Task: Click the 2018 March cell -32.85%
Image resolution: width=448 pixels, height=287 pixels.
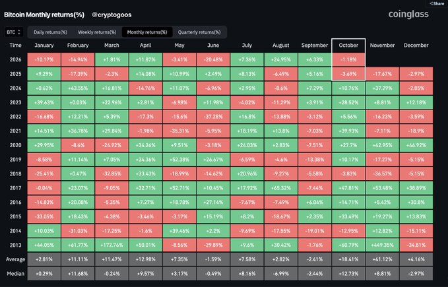Action: click(112, 174)
